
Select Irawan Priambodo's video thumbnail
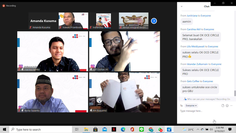(x=73, y=21)
